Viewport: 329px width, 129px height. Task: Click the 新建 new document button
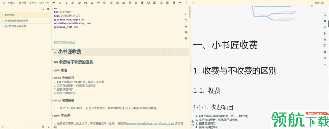click(23, 3)
